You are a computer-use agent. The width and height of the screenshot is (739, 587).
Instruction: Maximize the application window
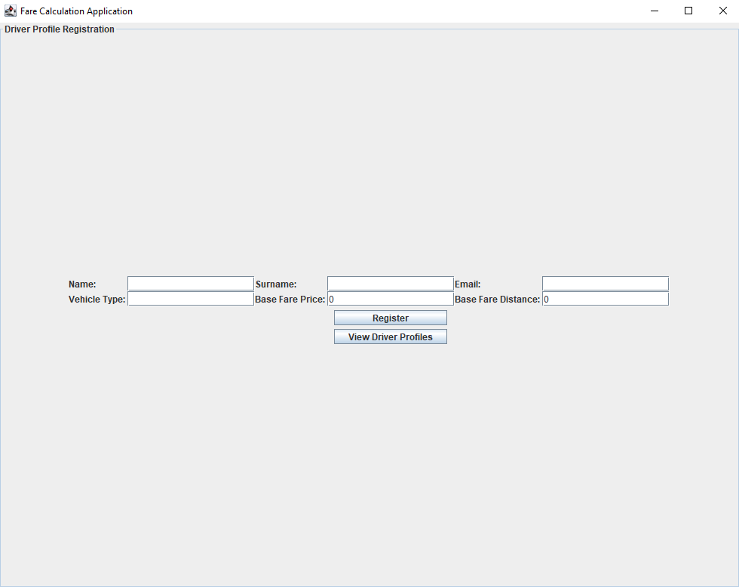[688, 11]
